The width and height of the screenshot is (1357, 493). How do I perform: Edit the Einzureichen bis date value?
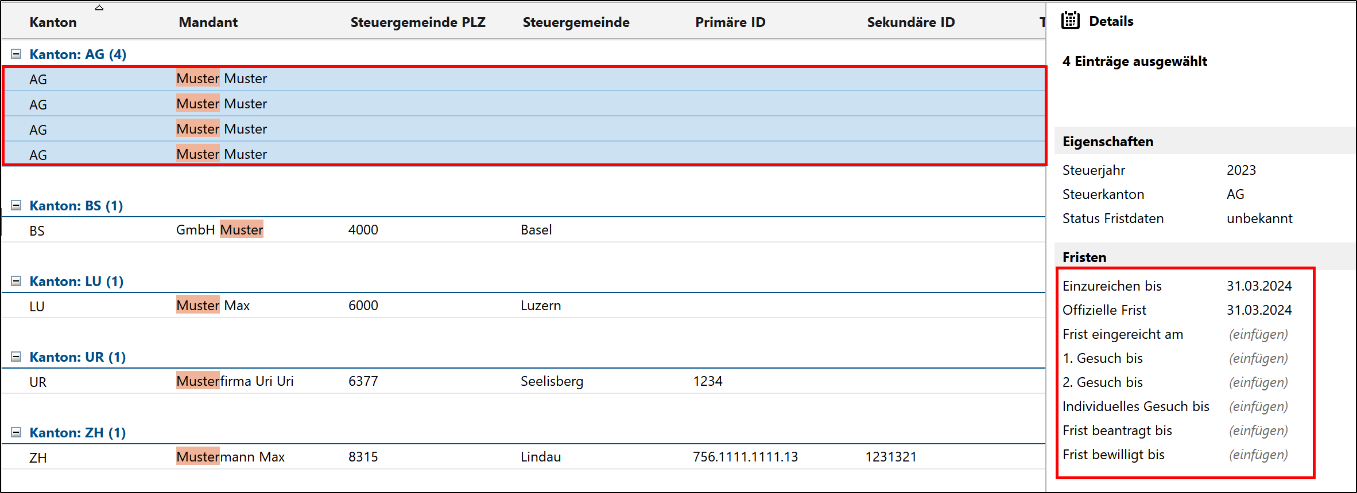coord(1259,286)
